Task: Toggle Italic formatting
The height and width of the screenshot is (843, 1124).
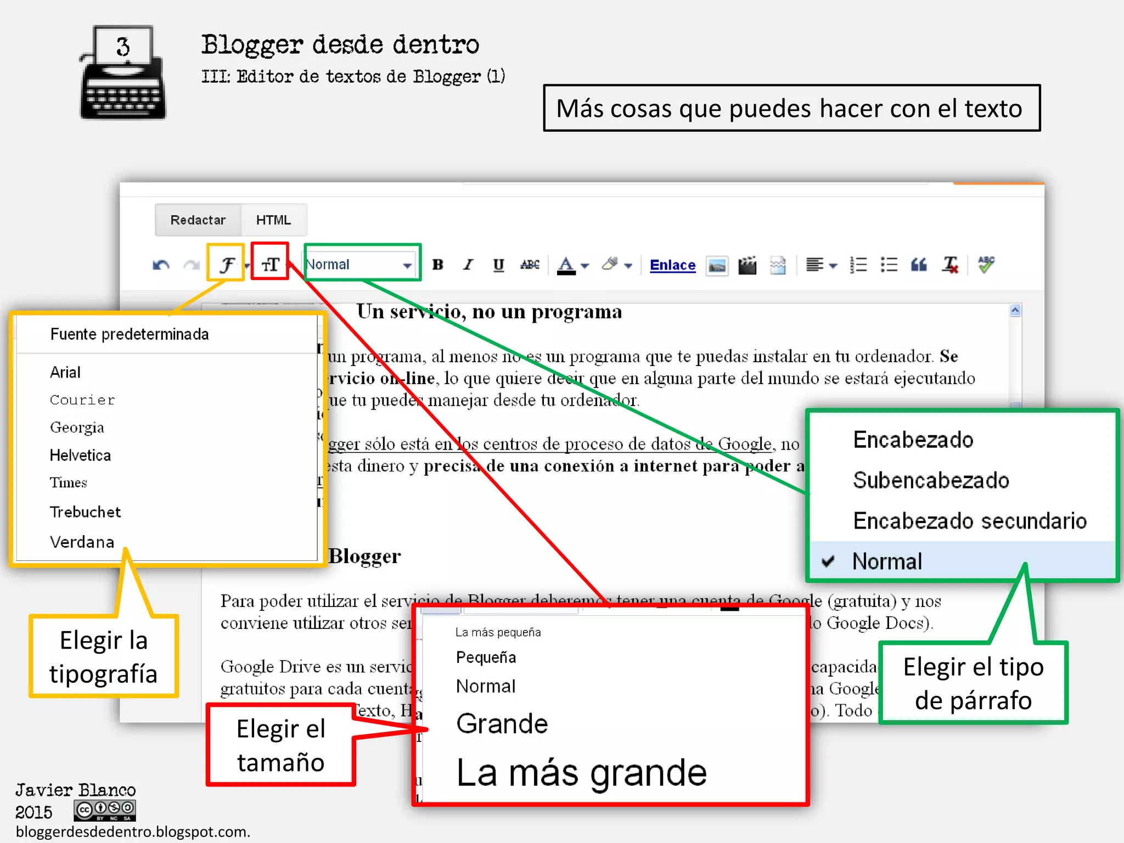Action: click(x=468, y=265)
